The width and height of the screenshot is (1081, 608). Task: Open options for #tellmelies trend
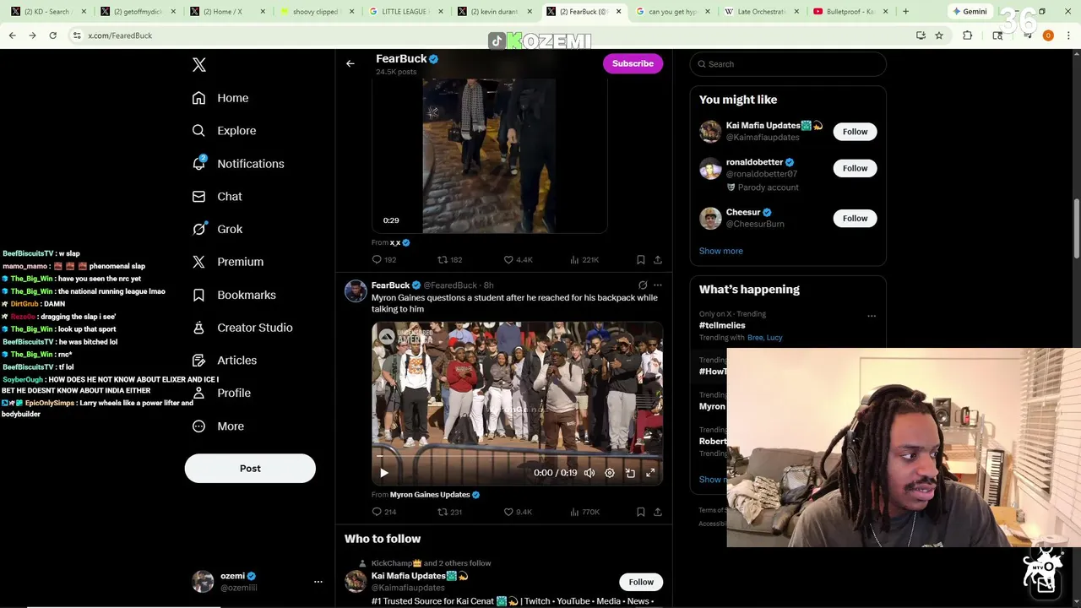tap(872, 317)
